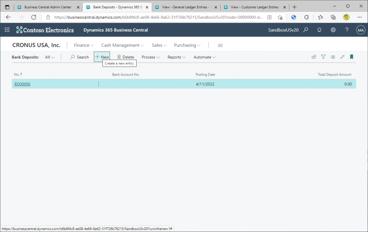Open the browser extensions puzzle icon
This screenshot has height=232, width=368.
coord(307,17)
